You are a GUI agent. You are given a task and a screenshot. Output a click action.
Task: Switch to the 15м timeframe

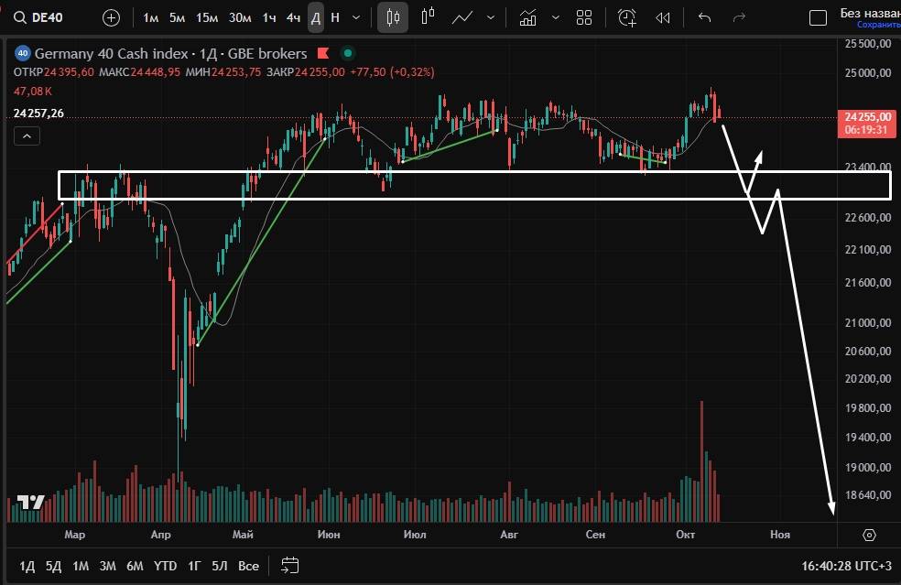pyautogui.click(x=207, y=17)
